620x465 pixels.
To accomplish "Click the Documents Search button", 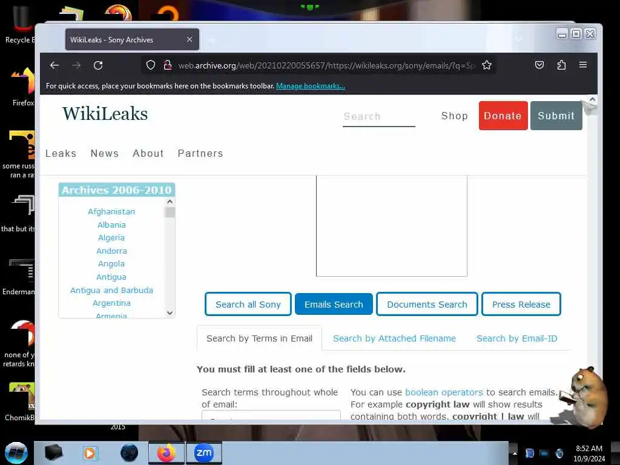I will pos(427,304).
